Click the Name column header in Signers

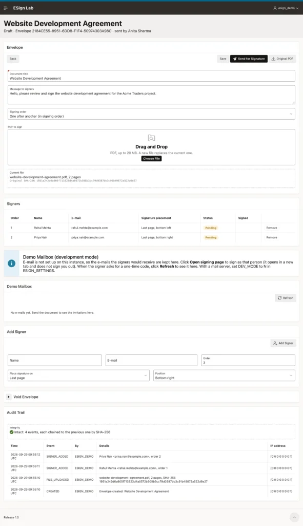click(38, 218)
